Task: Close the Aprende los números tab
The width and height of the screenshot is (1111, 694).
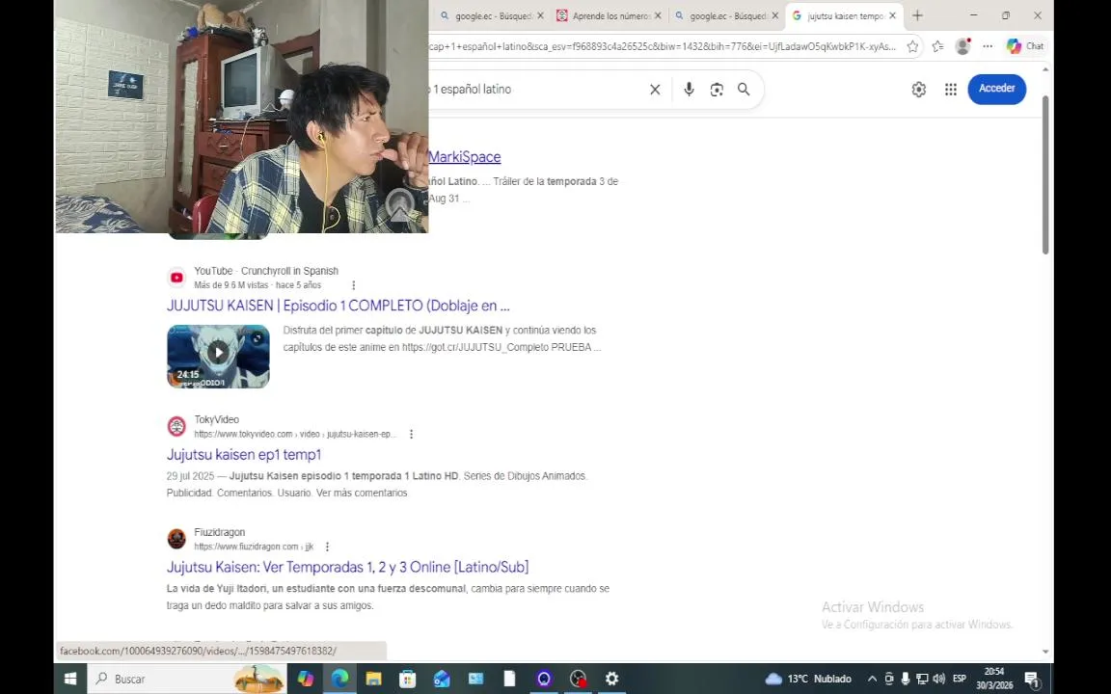Action: 658,15
